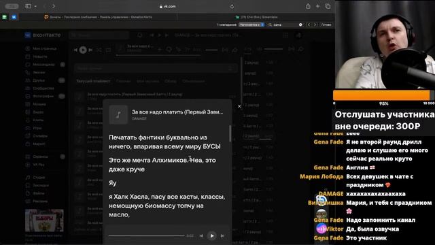Click the orange donation goal bar
Viewport: 435px width, 245px height.
click(x=383, y=95)
